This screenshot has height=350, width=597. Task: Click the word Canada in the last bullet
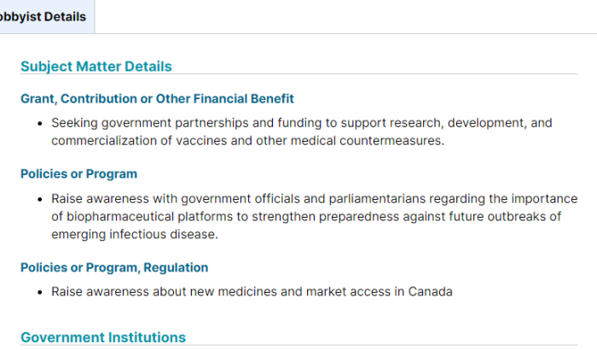coord(430,292)
